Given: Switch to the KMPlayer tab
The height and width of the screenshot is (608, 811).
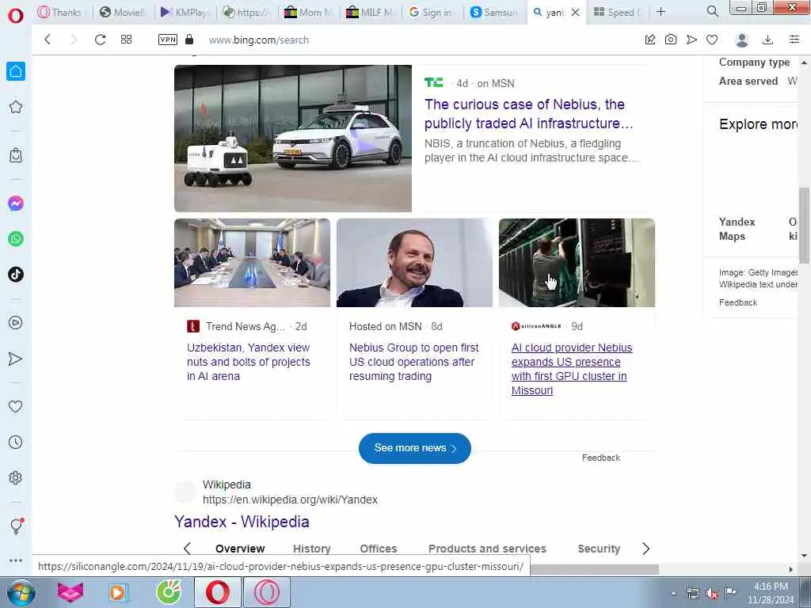Looking at the screenshot, I should click(185, 12).
